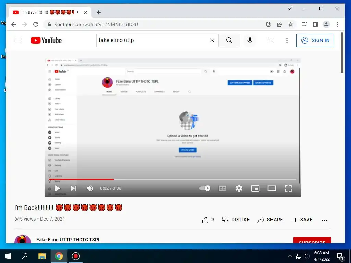The width and height of the screenshot is (351, 263).
Task: Subscribe to the channel
Action: click(x=312, y=240)
